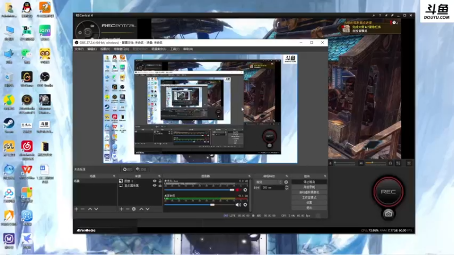Click the RECentral headphone monitor icon
454x255 pixels.
390,163
